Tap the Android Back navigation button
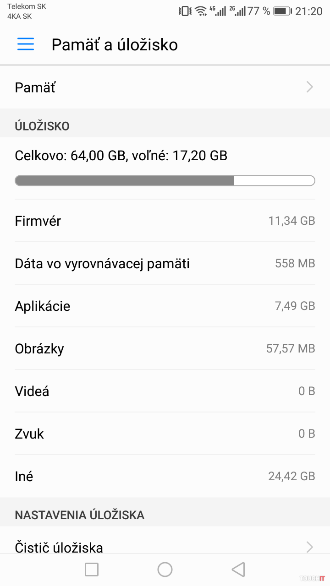 (x=238, y=569)
